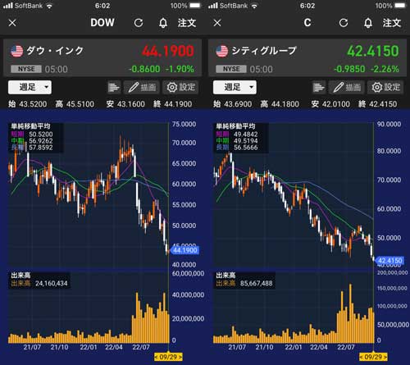Screen dimensions: 410x365
Task: Tap the DOW ticker title
Action: point(102,23)
